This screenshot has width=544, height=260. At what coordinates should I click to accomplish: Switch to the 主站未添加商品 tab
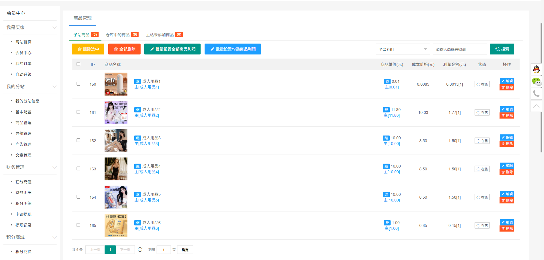pos(164,35)
